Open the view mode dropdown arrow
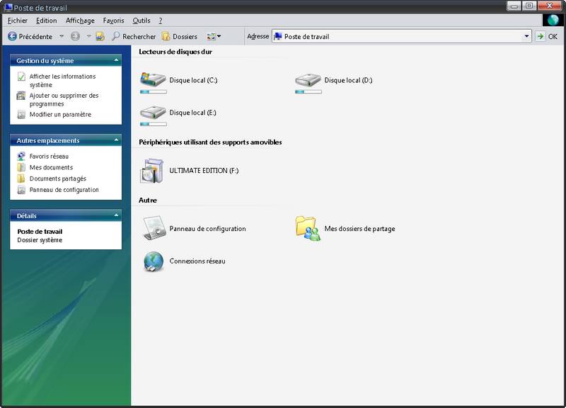Viewport: 566px width, 408px height. click(219, 37)
